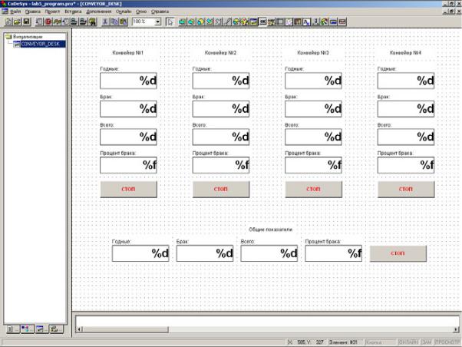This screenshot has width=462, height=347.
Task: Select the Rectangle drawing tool
Action: (182, 21)
